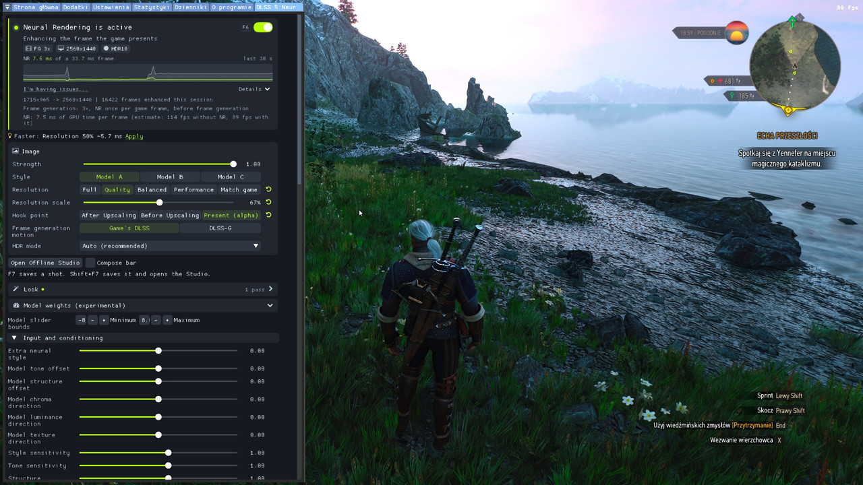
Task: Toggle Neural Rendering off with the green switch
Action: (x=263, y=28)
